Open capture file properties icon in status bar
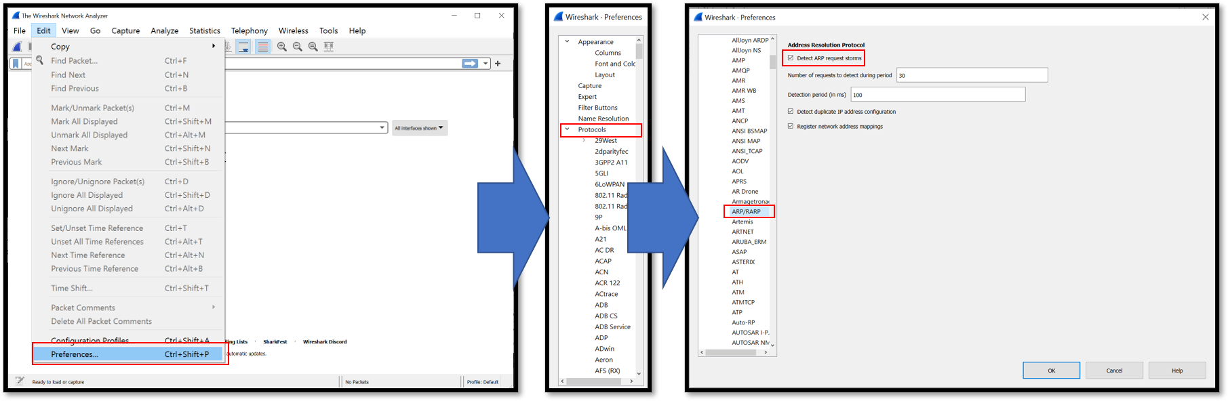Viewport: 1228px width, 401px height. click(20, 381)
